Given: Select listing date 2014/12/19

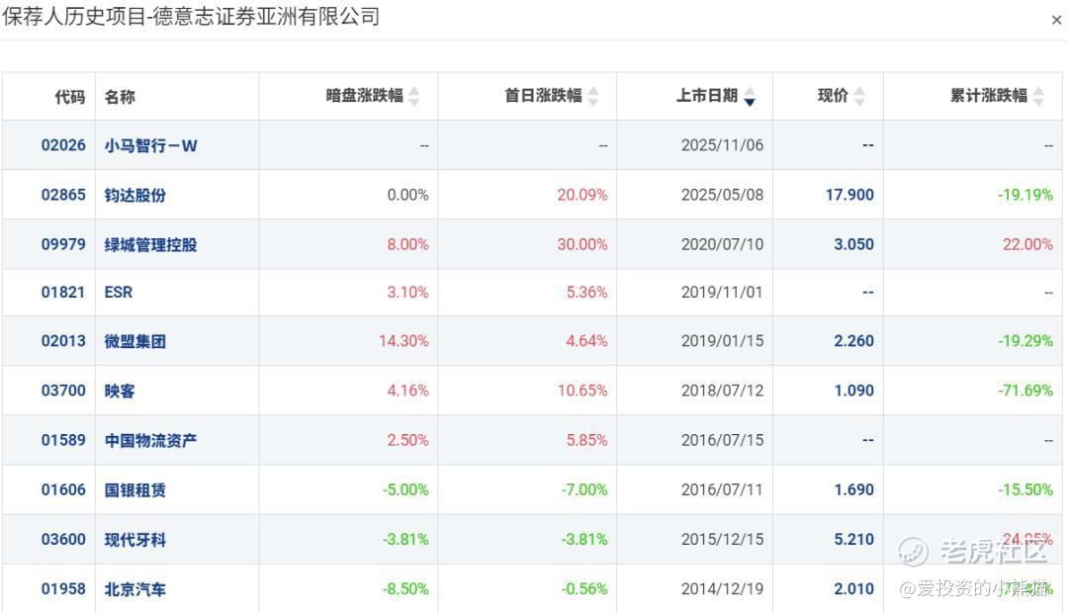Looking at the screenshot, I should (722, 589).
